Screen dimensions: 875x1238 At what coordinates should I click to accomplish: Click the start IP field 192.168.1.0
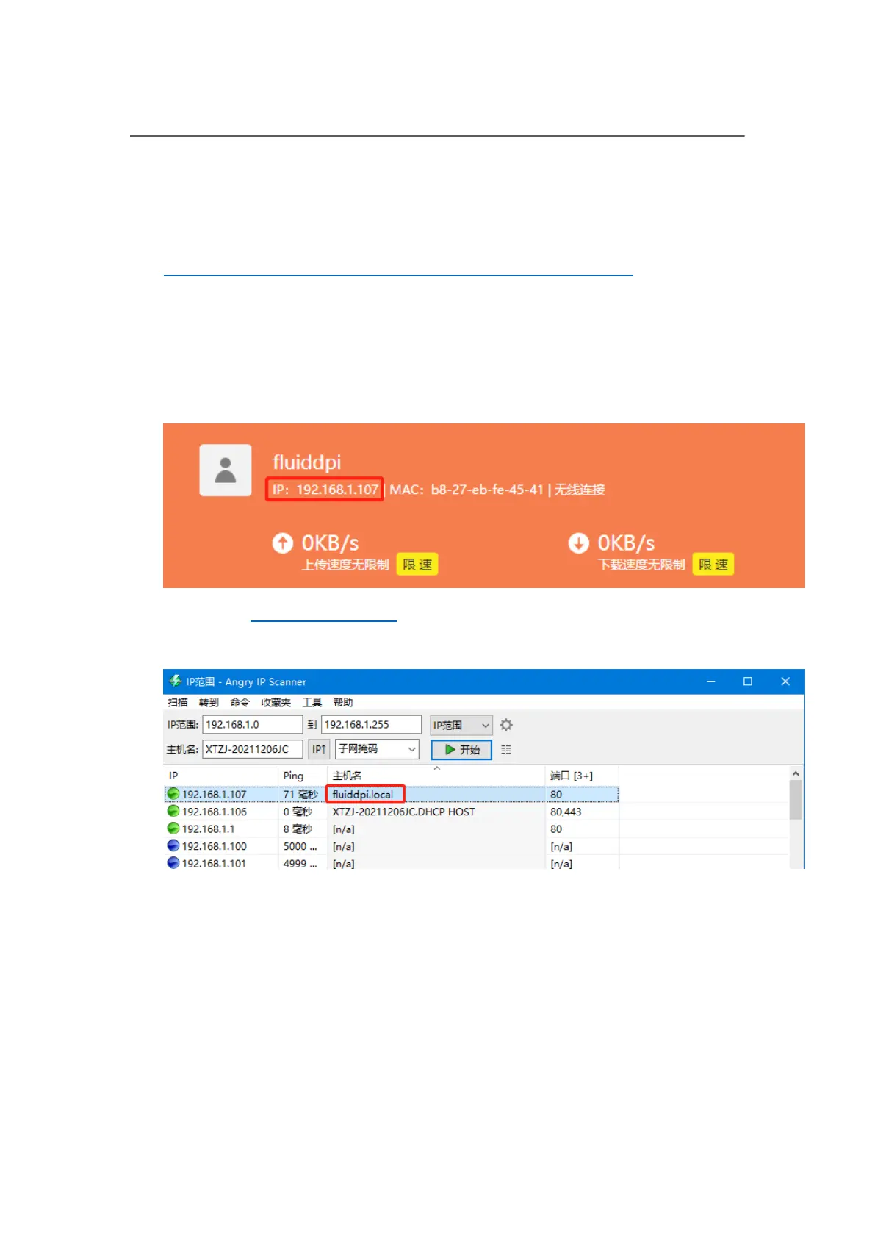253,724
